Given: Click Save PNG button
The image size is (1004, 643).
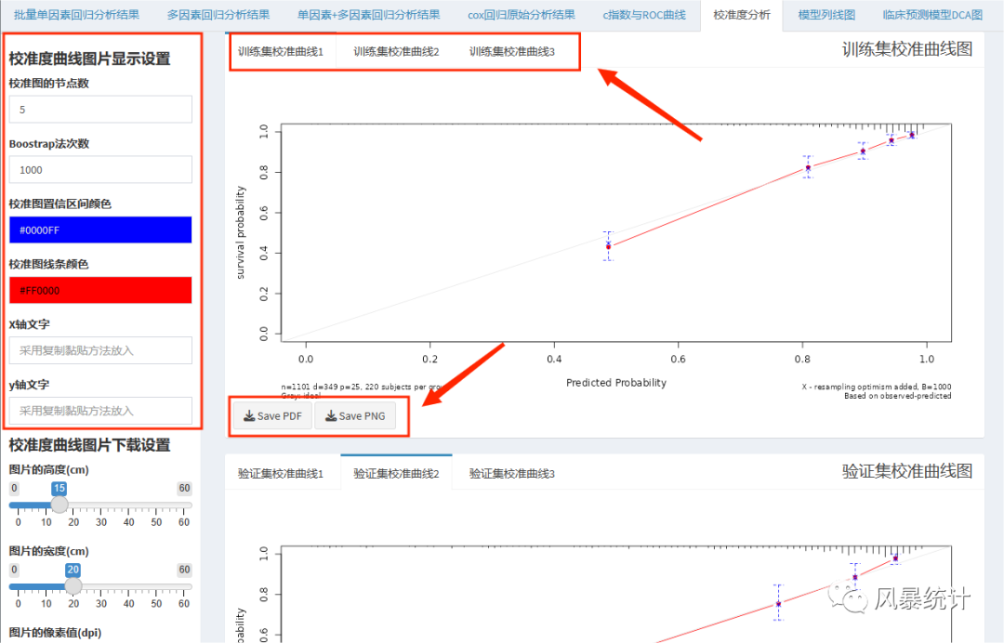Looking at the screenshot, I should 355,416.
